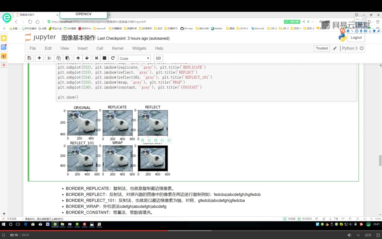Open the Edit menu

48,48
